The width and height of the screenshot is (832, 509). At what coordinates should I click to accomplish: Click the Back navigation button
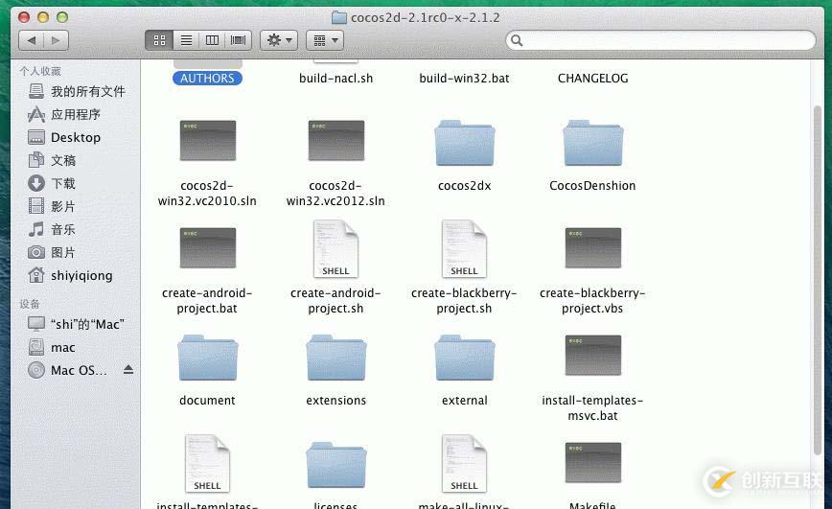click(32, 40)
